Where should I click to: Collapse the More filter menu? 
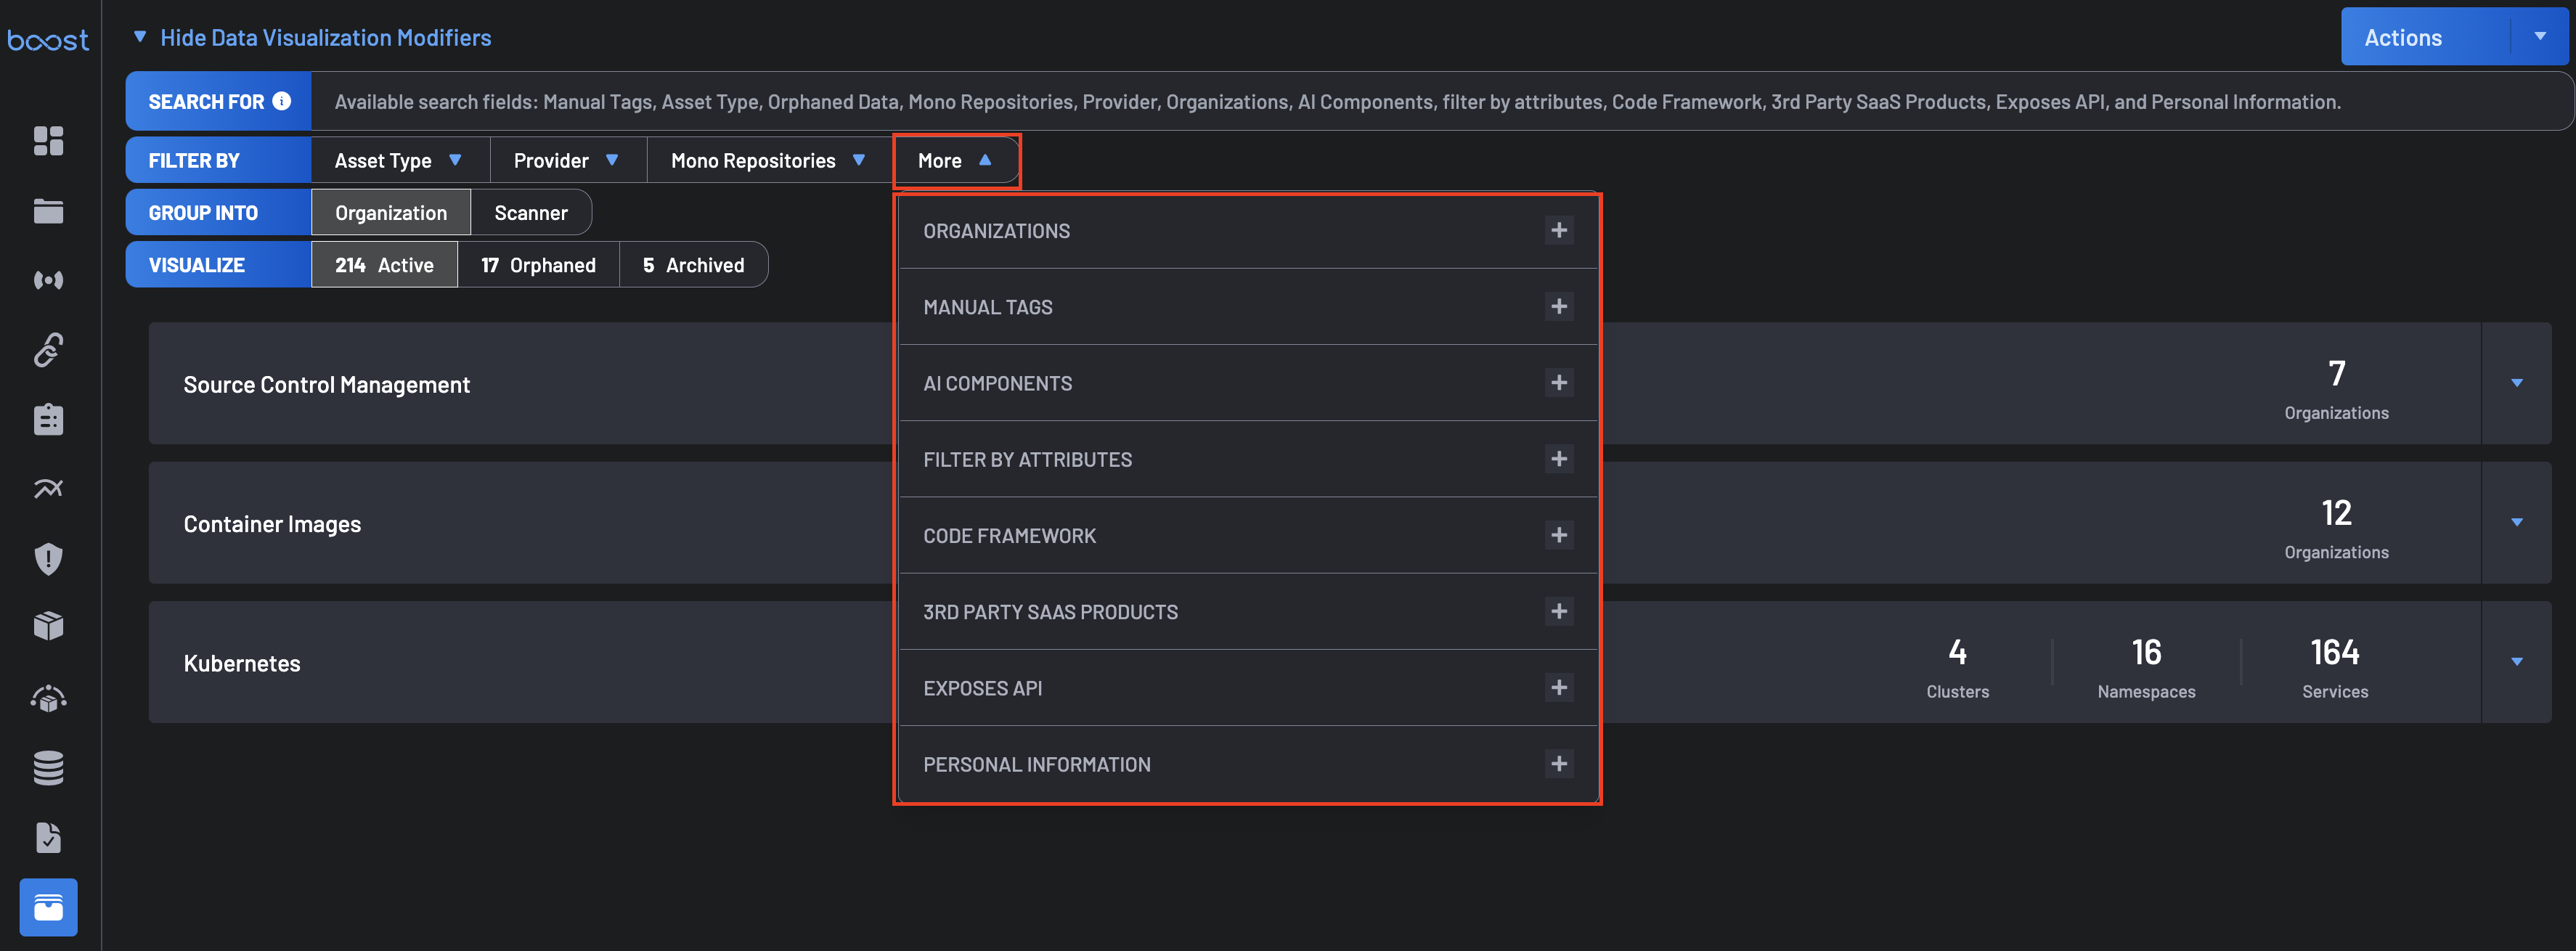(955, 161)
